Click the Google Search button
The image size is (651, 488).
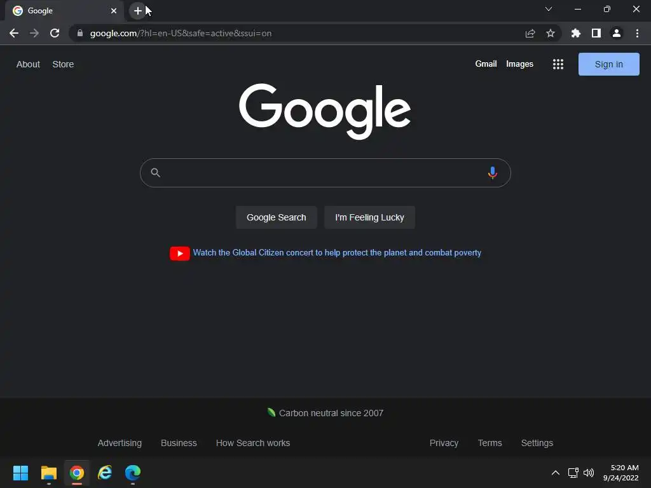[x=276, y=217]
